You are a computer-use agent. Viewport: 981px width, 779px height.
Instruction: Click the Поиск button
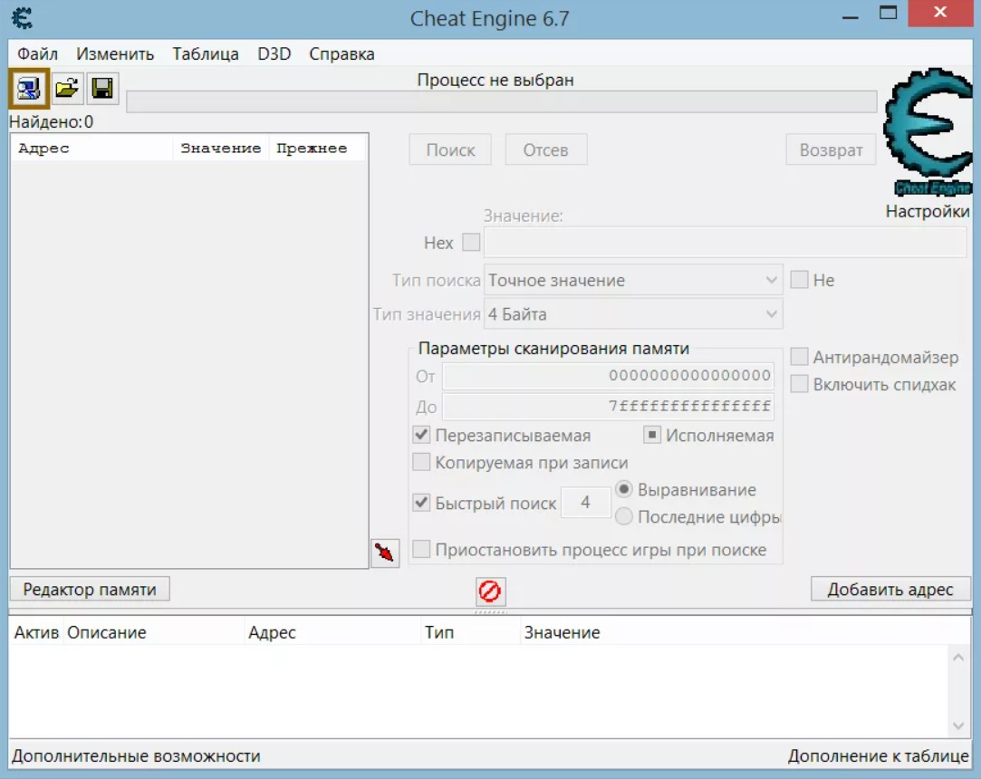point(450,149)
